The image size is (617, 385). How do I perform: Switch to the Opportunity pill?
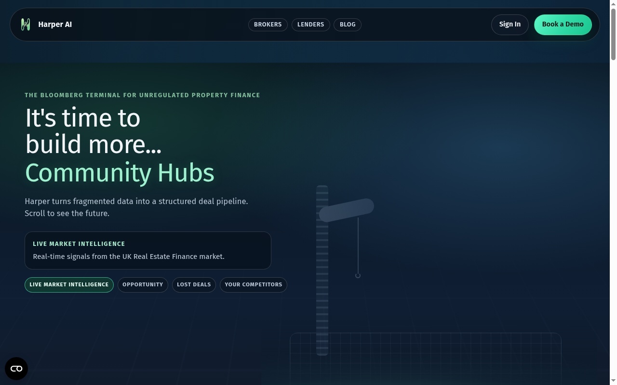tap(143, 285)
